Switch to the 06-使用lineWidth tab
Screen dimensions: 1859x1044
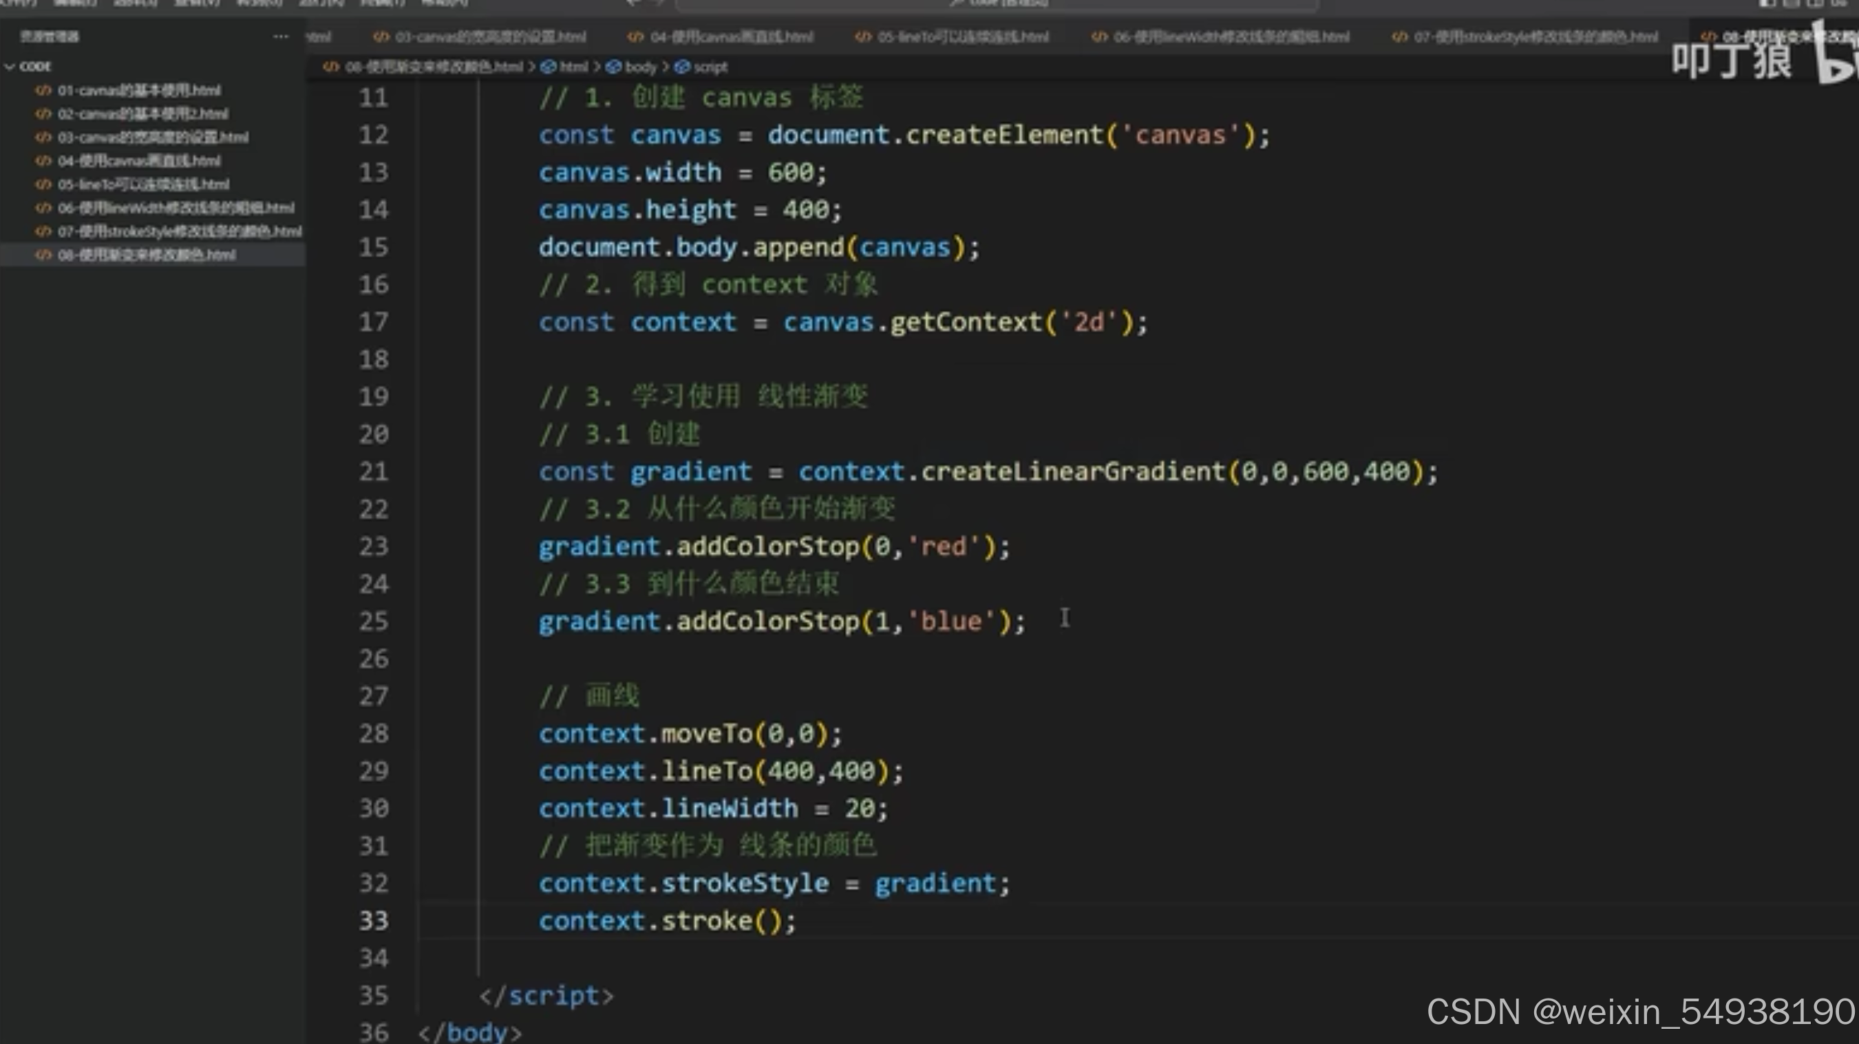[x=1231, y=36]
